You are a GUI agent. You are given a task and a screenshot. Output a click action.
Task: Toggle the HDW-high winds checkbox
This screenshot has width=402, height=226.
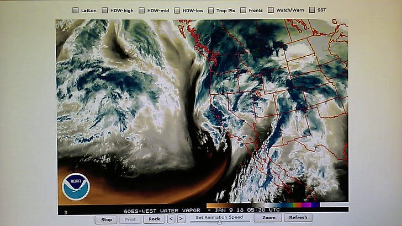[x=104, y=10]
